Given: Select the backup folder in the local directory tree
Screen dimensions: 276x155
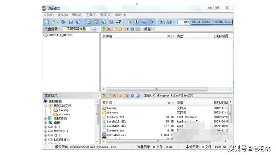Looking at the screenshot, I should point(63,110).
